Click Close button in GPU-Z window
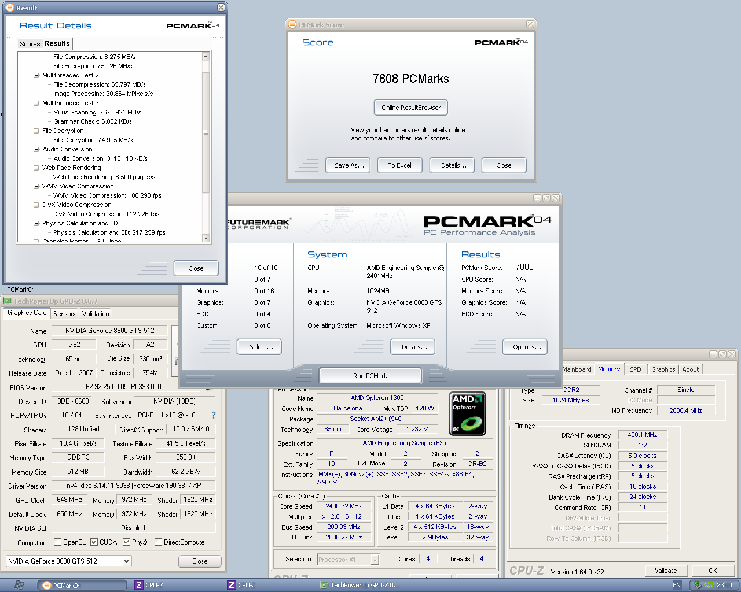Screen dimensions: 741x592 (x=200, y=561)
